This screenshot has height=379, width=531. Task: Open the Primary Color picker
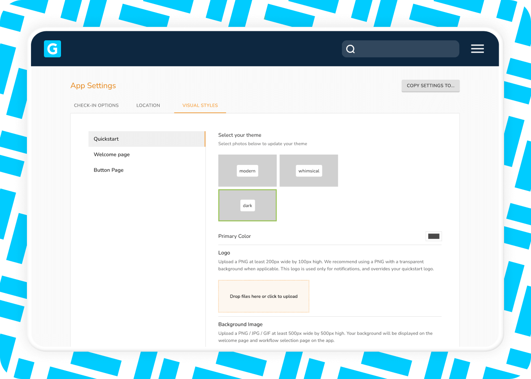433,236
